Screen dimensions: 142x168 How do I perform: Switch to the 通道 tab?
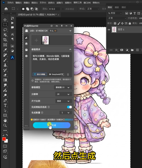(117, 7)
